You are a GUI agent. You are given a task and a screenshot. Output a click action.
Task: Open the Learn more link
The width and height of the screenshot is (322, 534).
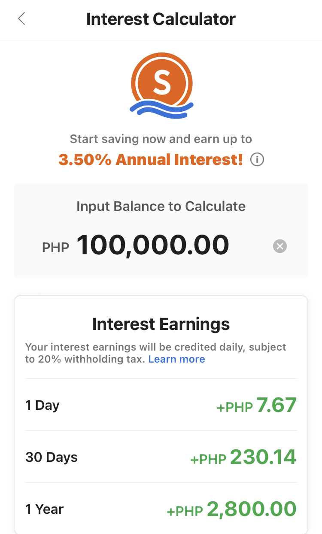[x=176, y=359]
